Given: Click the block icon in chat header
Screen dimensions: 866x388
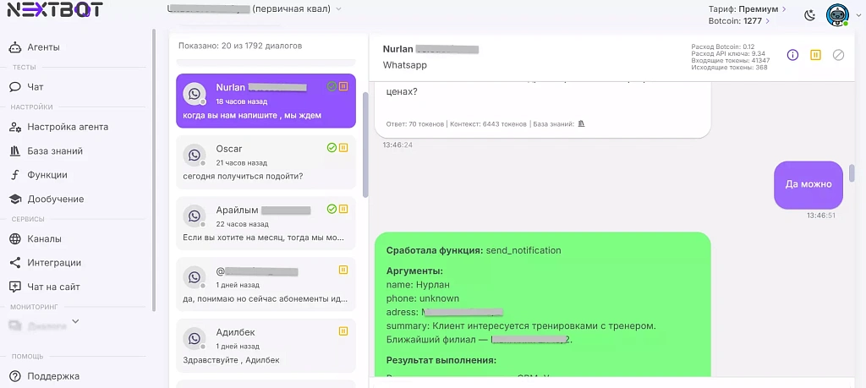Looking at the screenshot, I should point(838,55).
